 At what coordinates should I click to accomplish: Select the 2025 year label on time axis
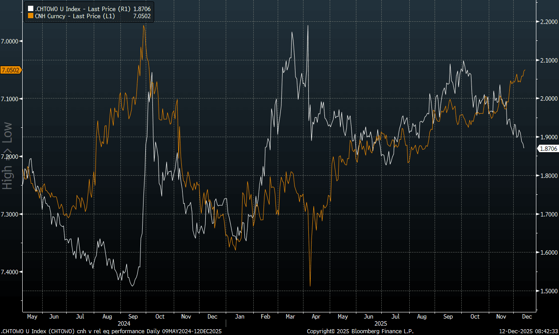380,323
